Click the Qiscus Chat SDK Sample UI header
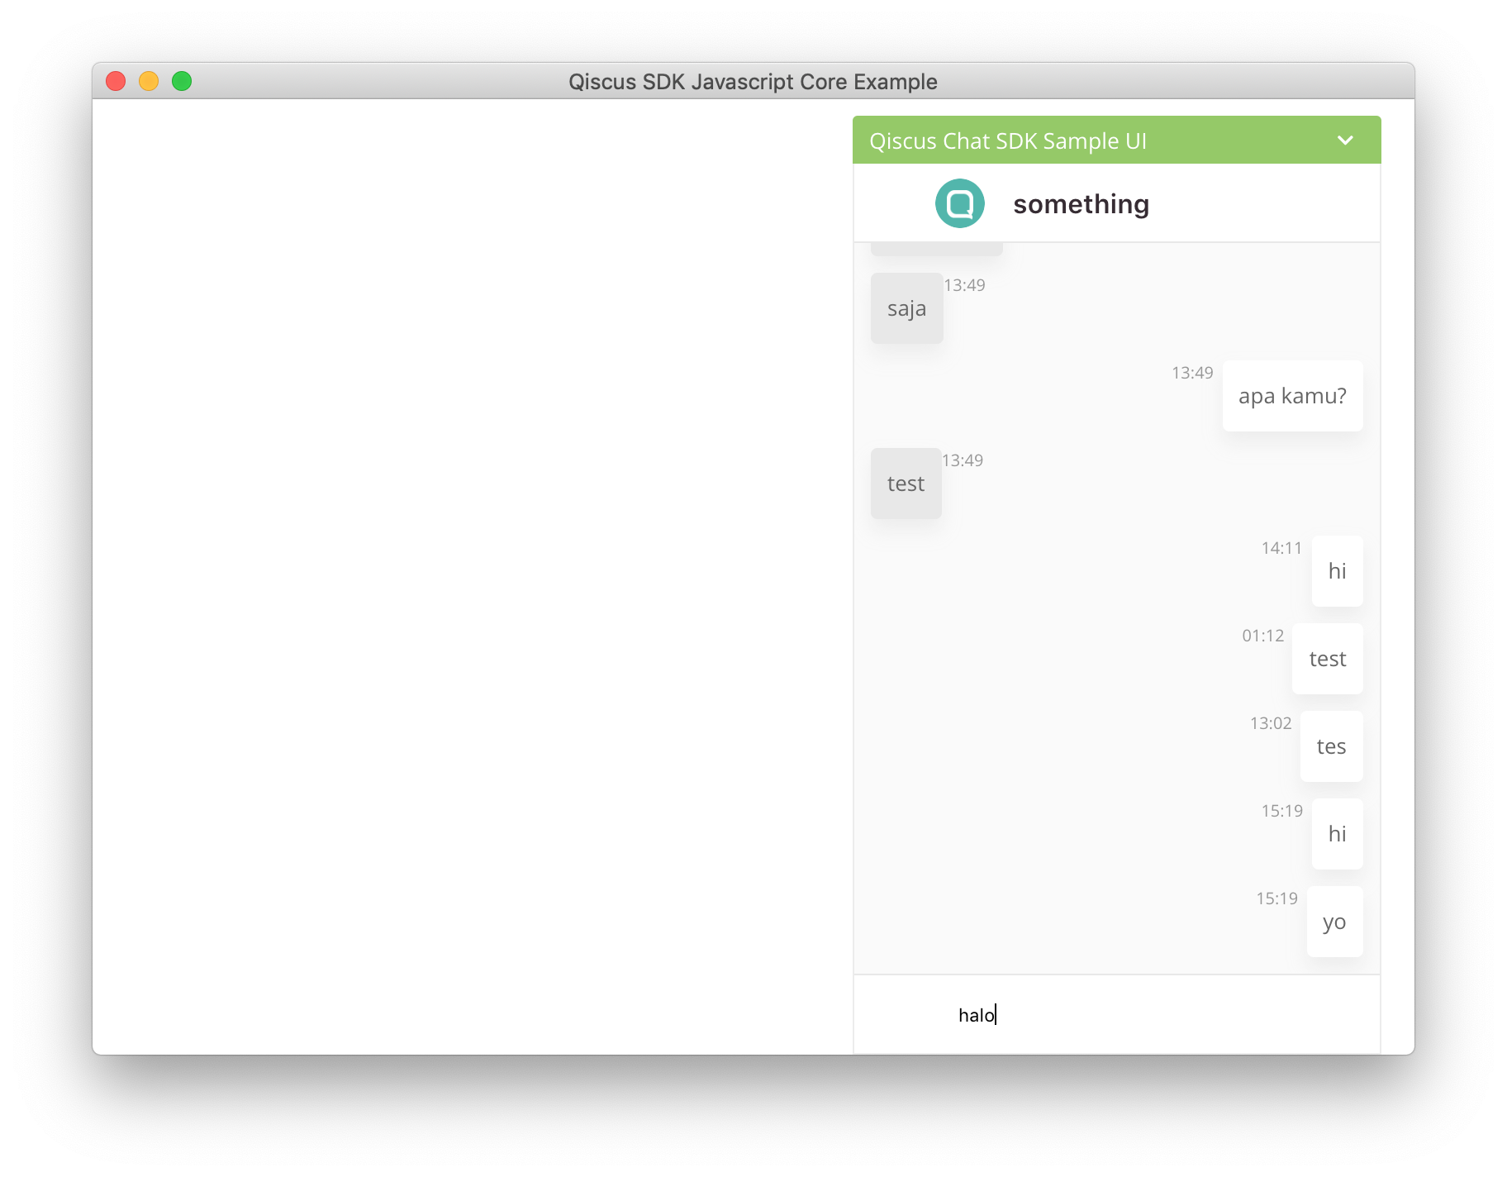The height and width of the screenshot is (1177, 1507). [1116, 140]
